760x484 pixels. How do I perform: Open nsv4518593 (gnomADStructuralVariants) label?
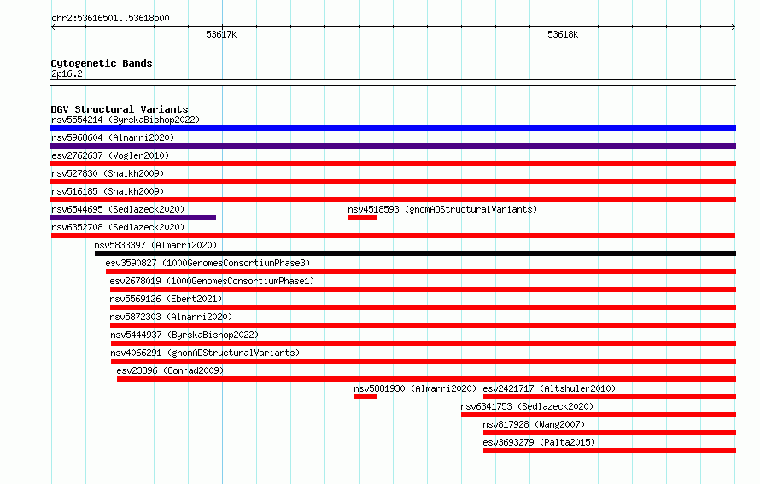click(442, 209)
